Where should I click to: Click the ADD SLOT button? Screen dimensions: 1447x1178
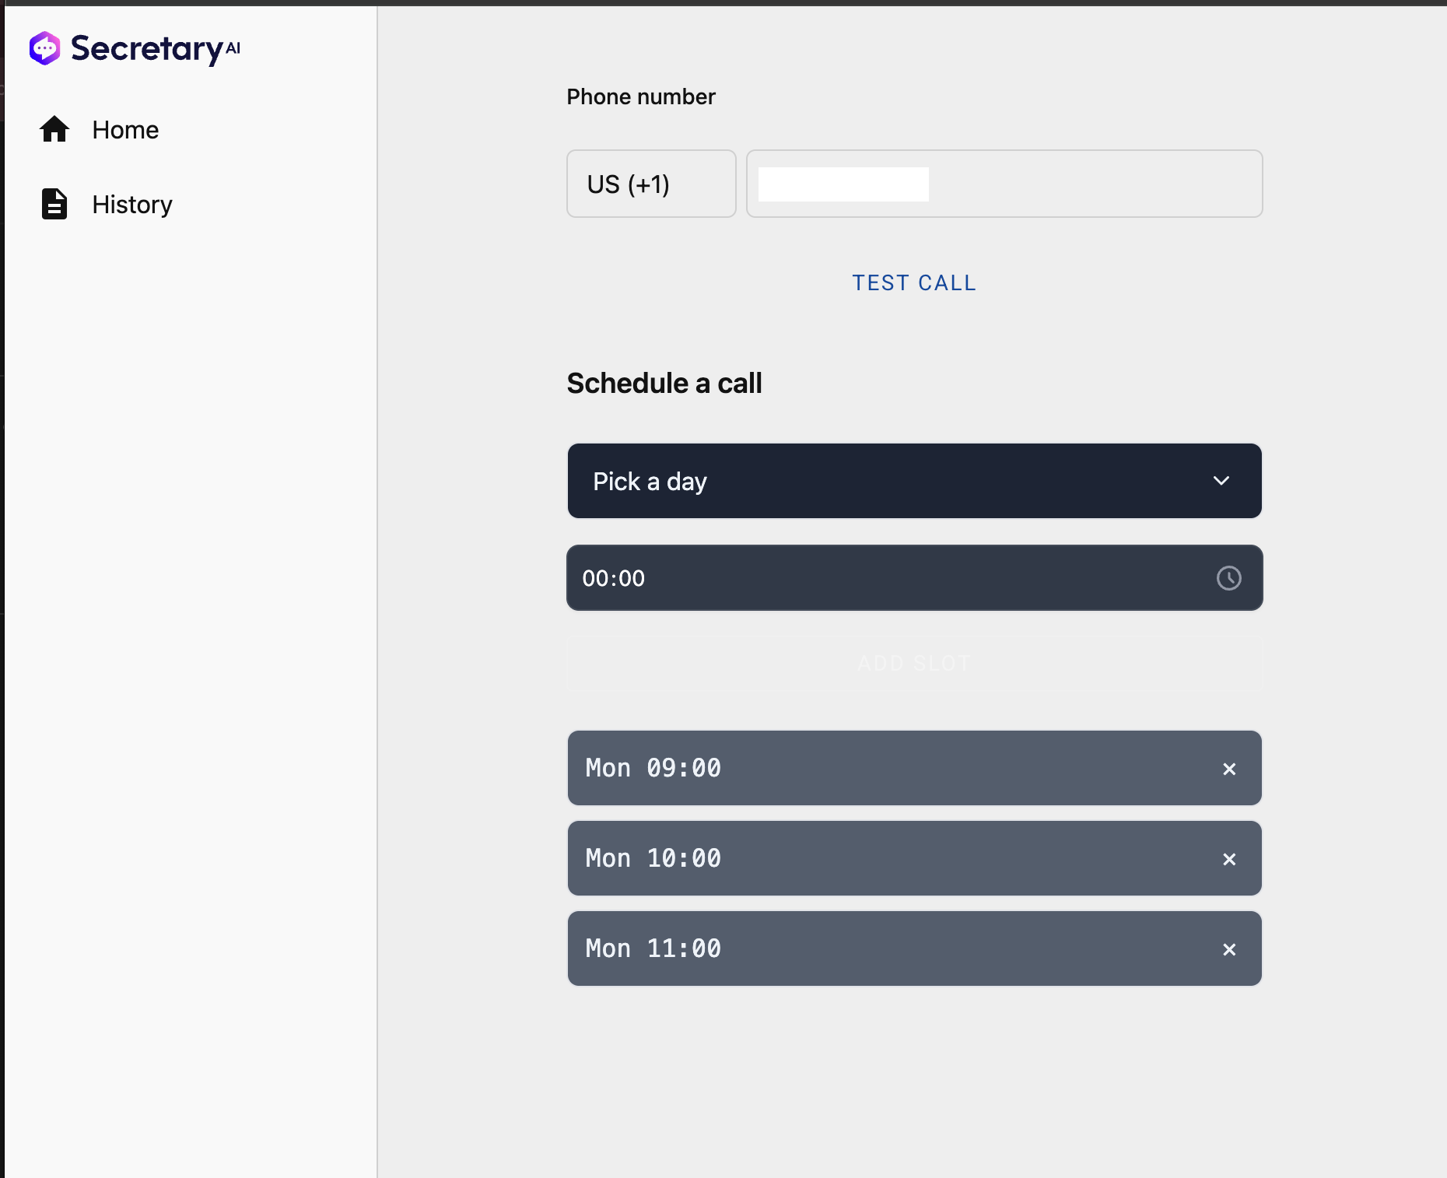pos(914,663)
